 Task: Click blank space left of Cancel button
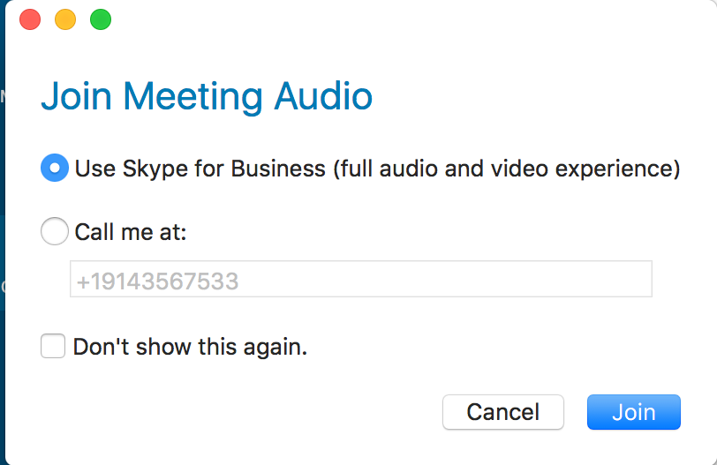click(x=265, y=411)
